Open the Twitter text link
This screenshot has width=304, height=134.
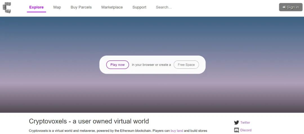click(245, 123)
